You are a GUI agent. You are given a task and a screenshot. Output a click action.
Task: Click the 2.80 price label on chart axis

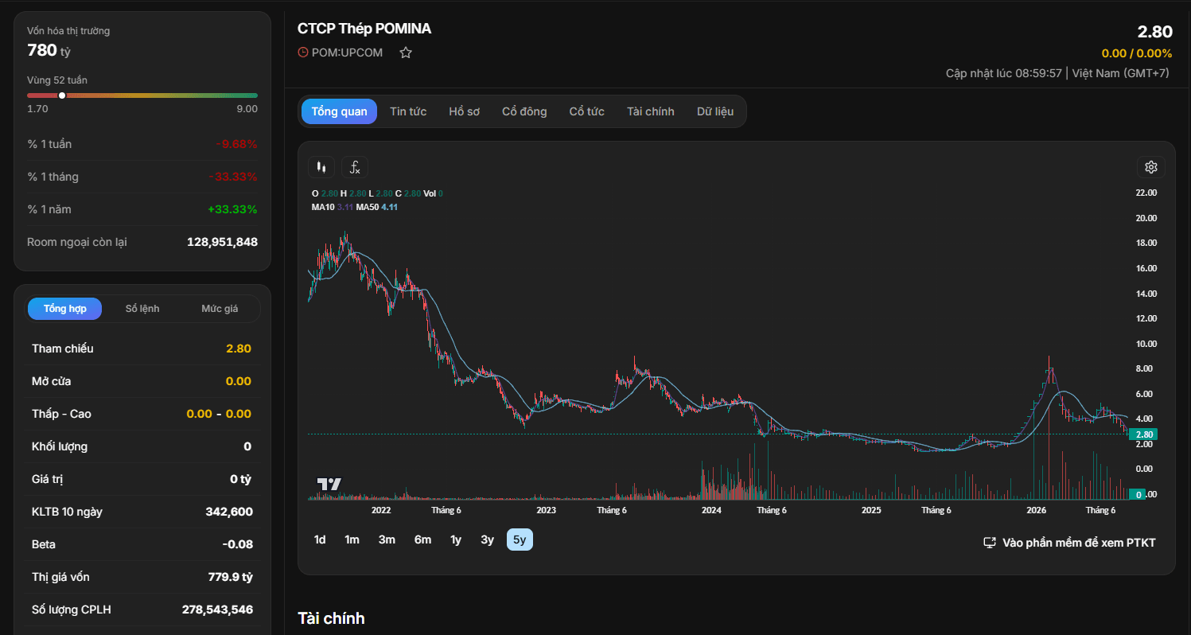(x=1144, y=434)
